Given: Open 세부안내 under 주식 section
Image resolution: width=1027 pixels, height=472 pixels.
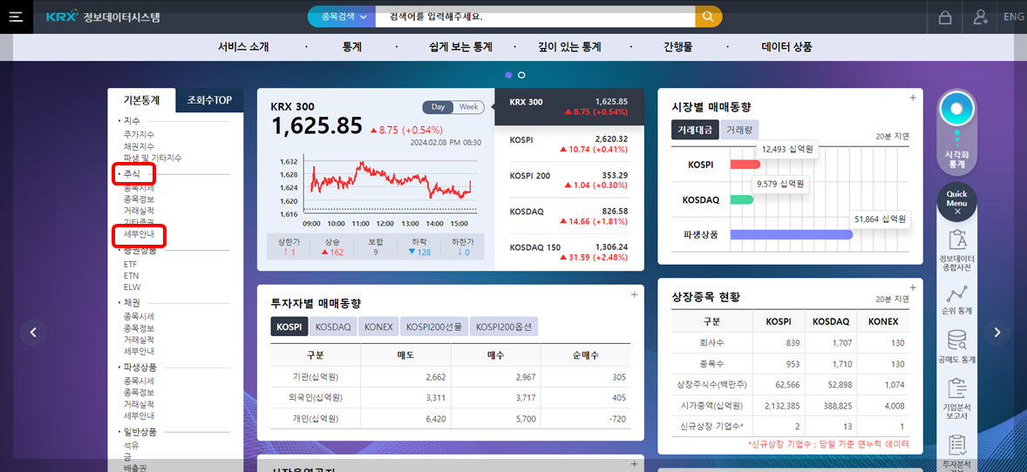Looking at the screenshot, I should [x=139, y=233].
